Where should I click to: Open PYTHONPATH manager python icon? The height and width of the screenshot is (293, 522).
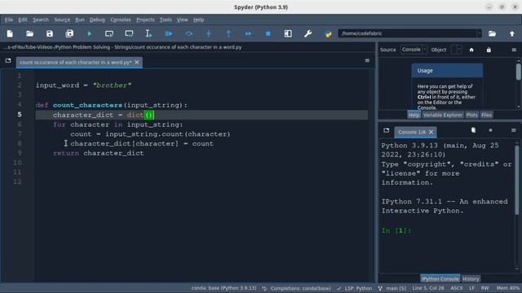(328, 33)
